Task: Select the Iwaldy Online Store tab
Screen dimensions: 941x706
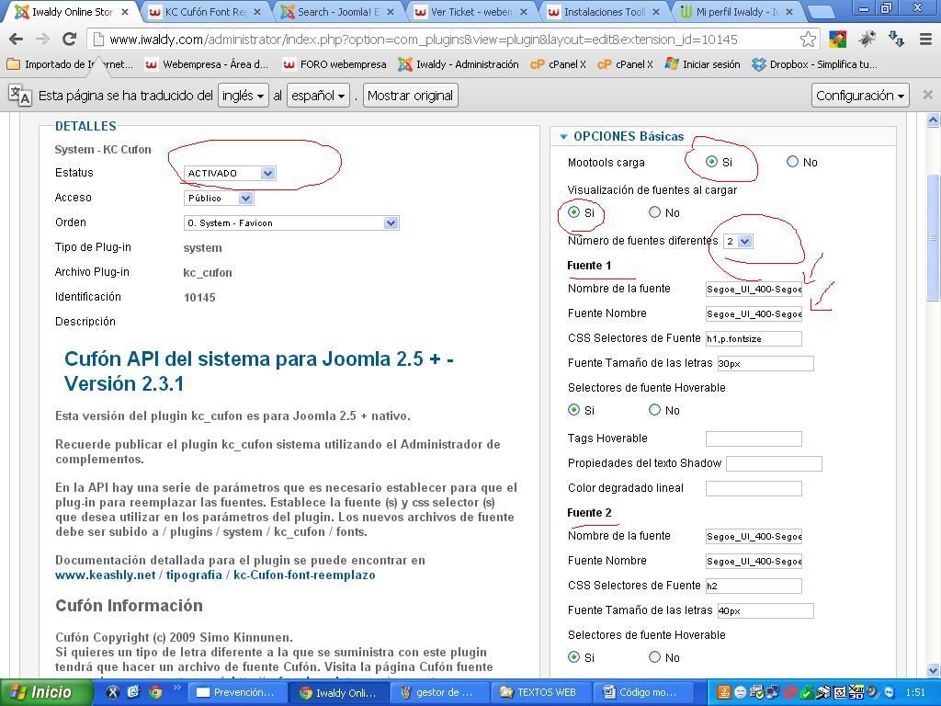Action: coord(72,12)
